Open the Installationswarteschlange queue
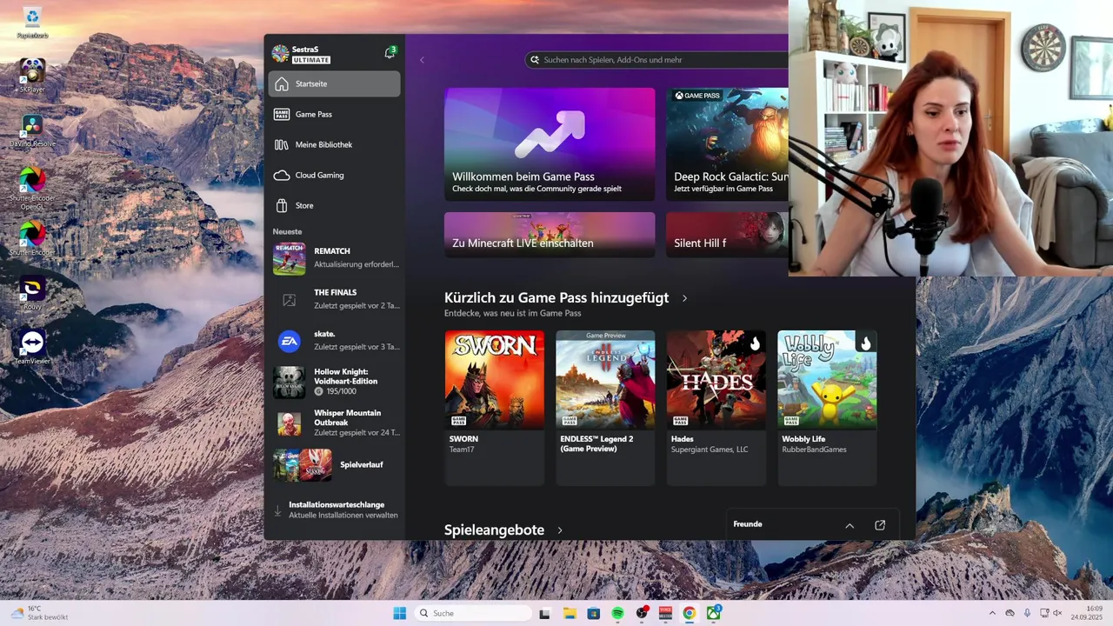Screen dimensions: 1113x626 coord(335,509)
